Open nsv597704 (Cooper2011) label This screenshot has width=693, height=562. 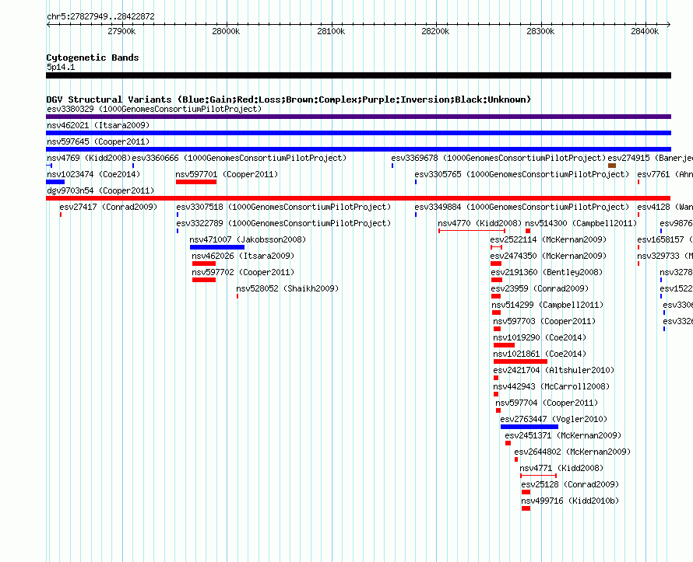pyautogui.click(x=547, y=403)
